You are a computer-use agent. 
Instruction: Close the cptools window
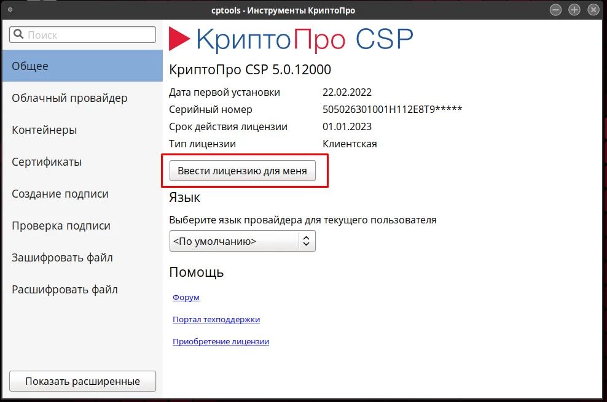(593, 10)
